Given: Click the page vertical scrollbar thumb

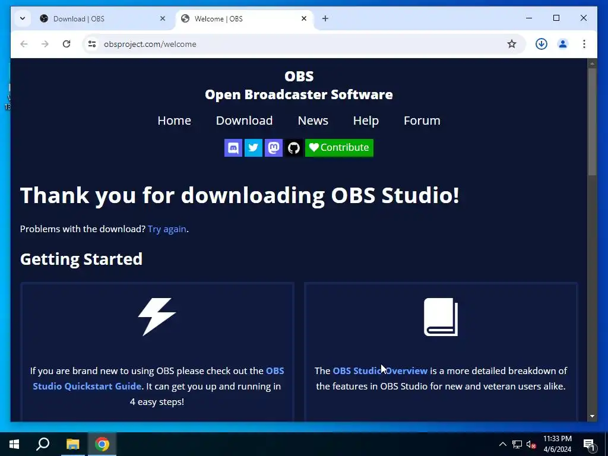Looking at the screenshot, I should (592, 122).
